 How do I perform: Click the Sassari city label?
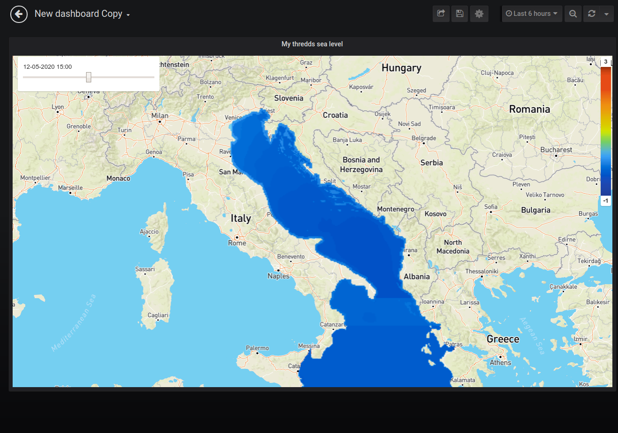145,269
